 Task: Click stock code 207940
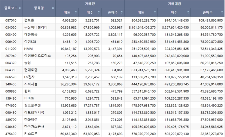coord(11,56)
